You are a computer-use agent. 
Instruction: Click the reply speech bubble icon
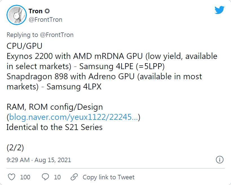[x=46, y=177]
